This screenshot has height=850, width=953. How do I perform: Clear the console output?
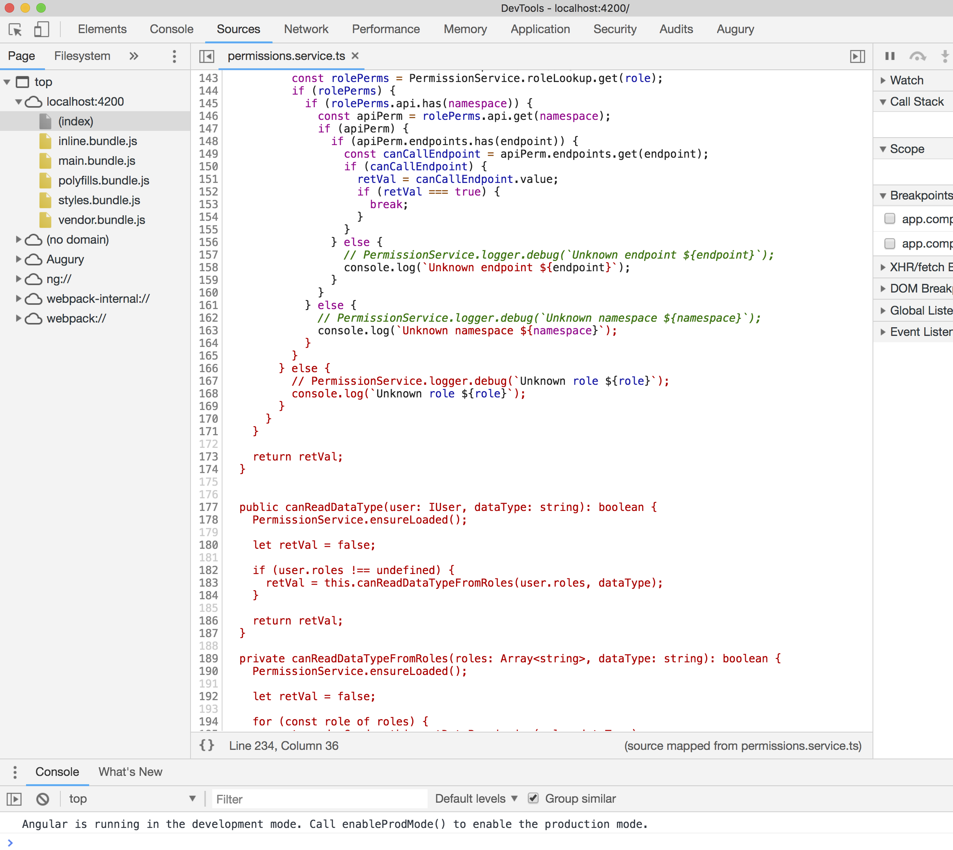(x=43, y=799)
